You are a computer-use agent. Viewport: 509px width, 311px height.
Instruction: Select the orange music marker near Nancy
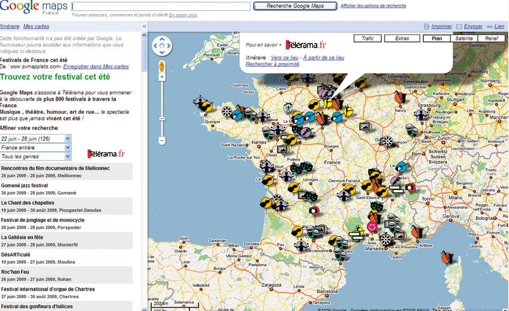click(x=400, y=97)
